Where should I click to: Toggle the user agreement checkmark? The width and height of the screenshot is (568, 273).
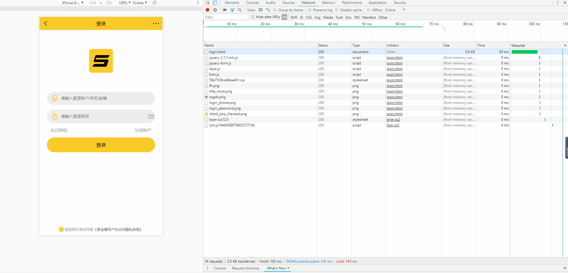tap(61, 229)
